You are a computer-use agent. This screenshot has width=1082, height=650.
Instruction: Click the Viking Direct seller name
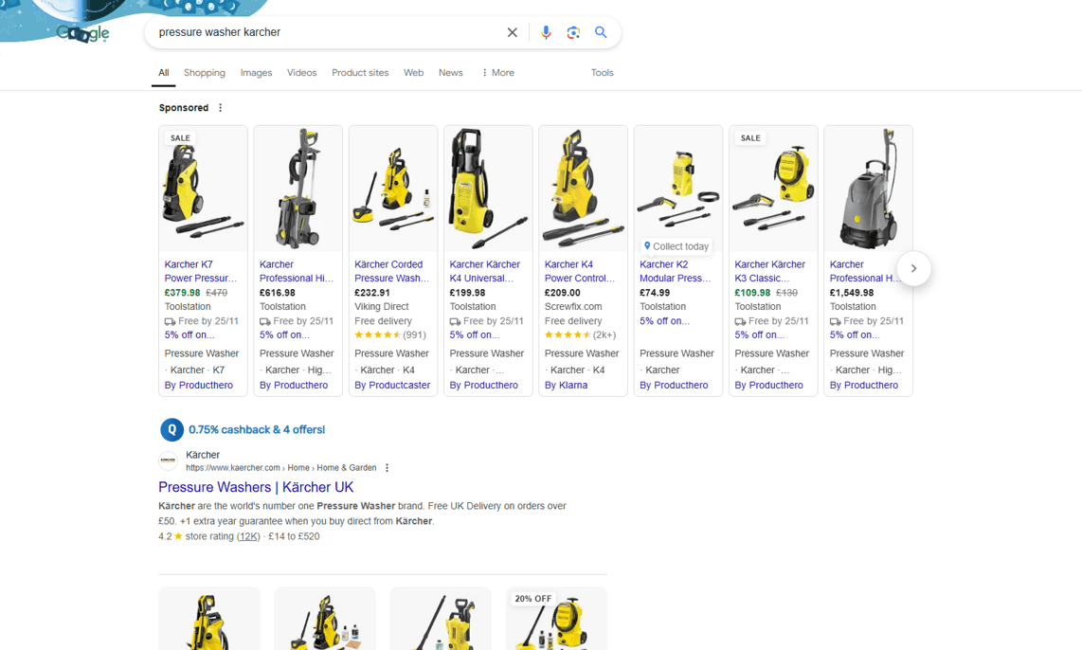click(382, 306)
